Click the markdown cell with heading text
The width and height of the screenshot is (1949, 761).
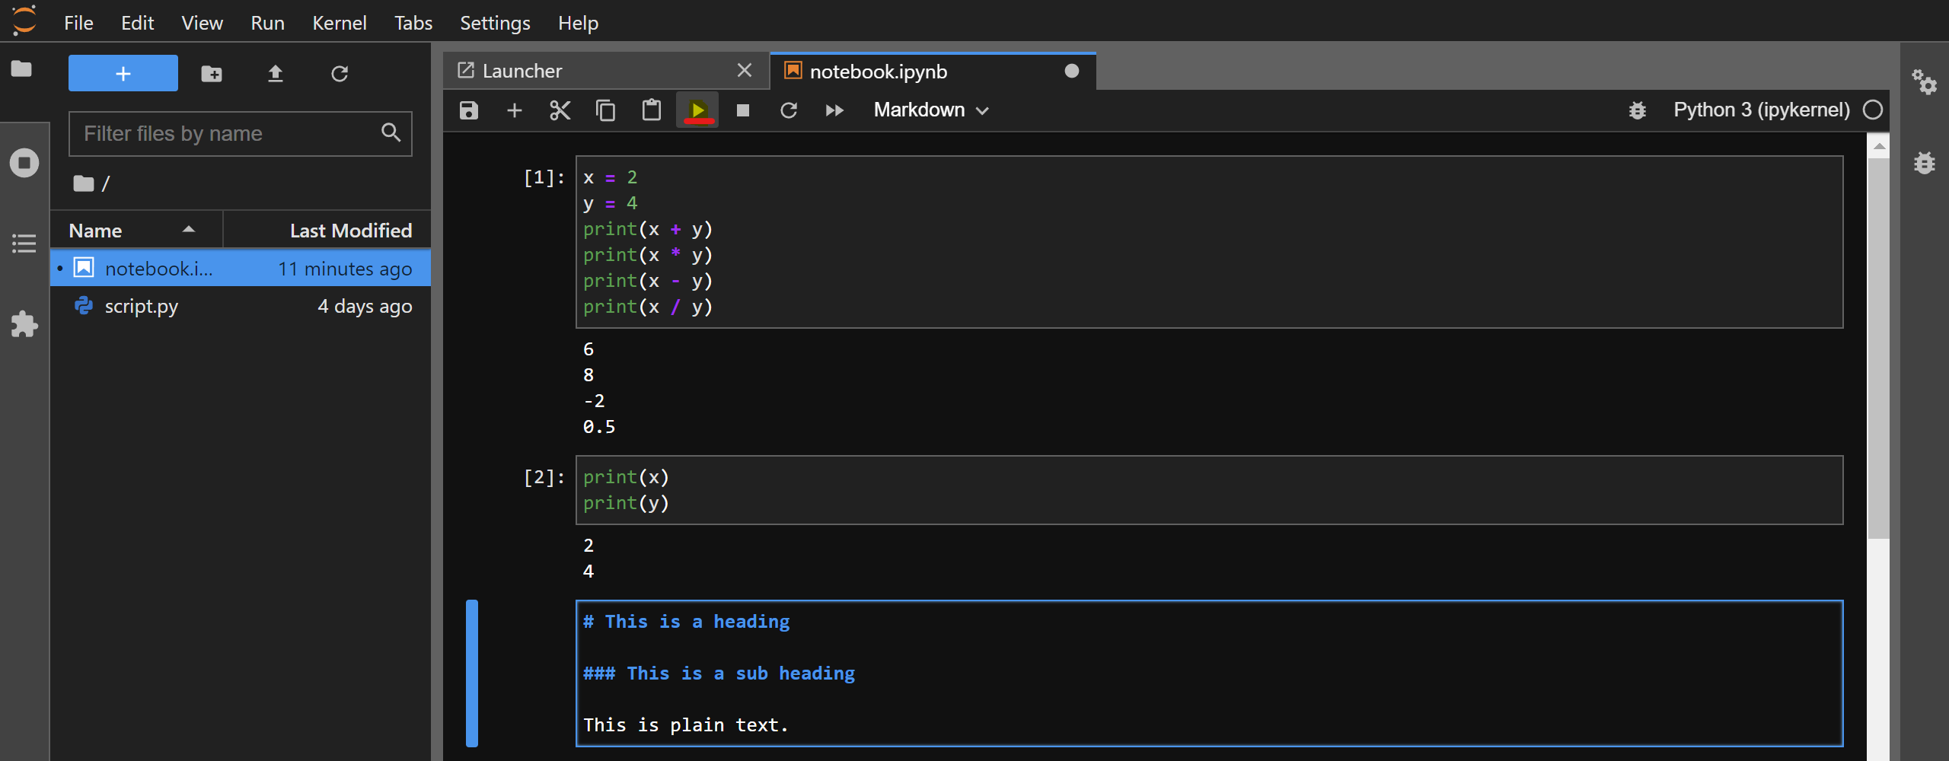click(1209, 673)
